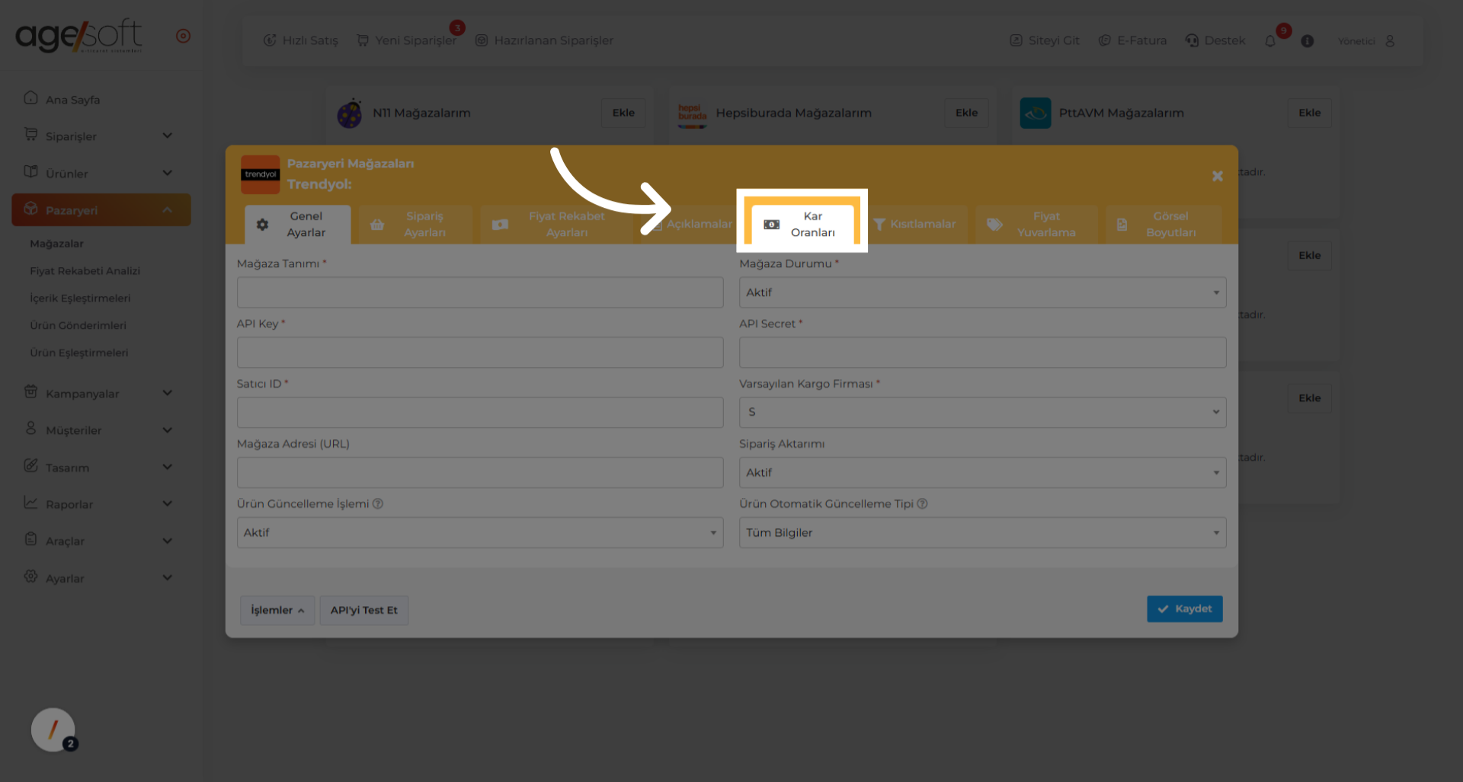Click the API Key input field
Viewport: 1463px width, 782px height.
coord(480,353)
